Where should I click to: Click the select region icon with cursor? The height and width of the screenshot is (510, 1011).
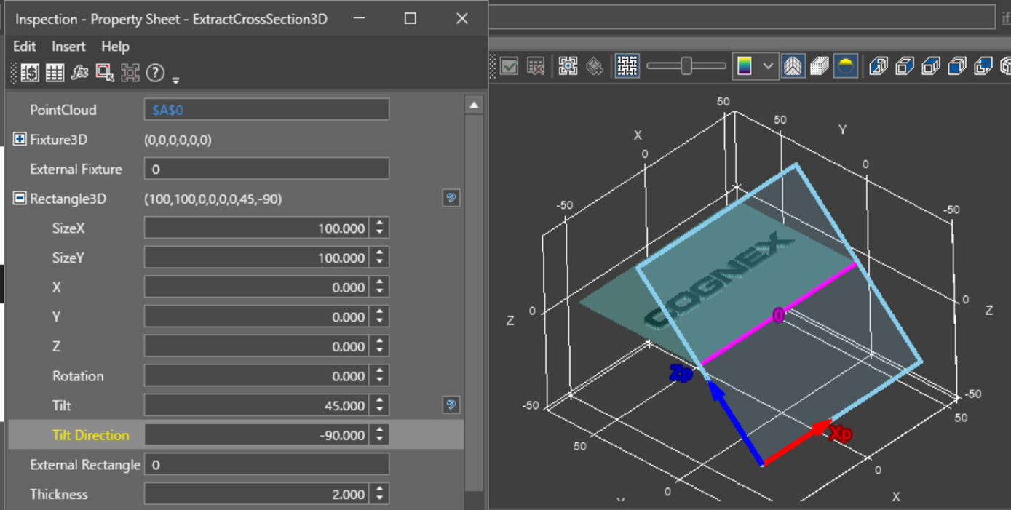pos(105,73)
